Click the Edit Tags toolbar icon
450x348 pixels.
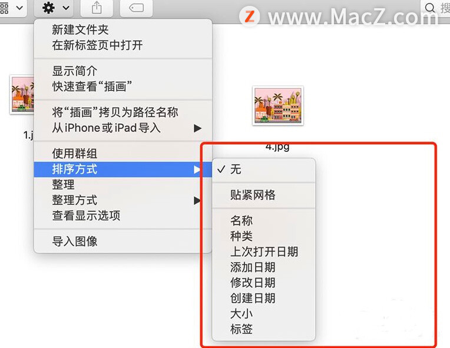pos(136,8)
